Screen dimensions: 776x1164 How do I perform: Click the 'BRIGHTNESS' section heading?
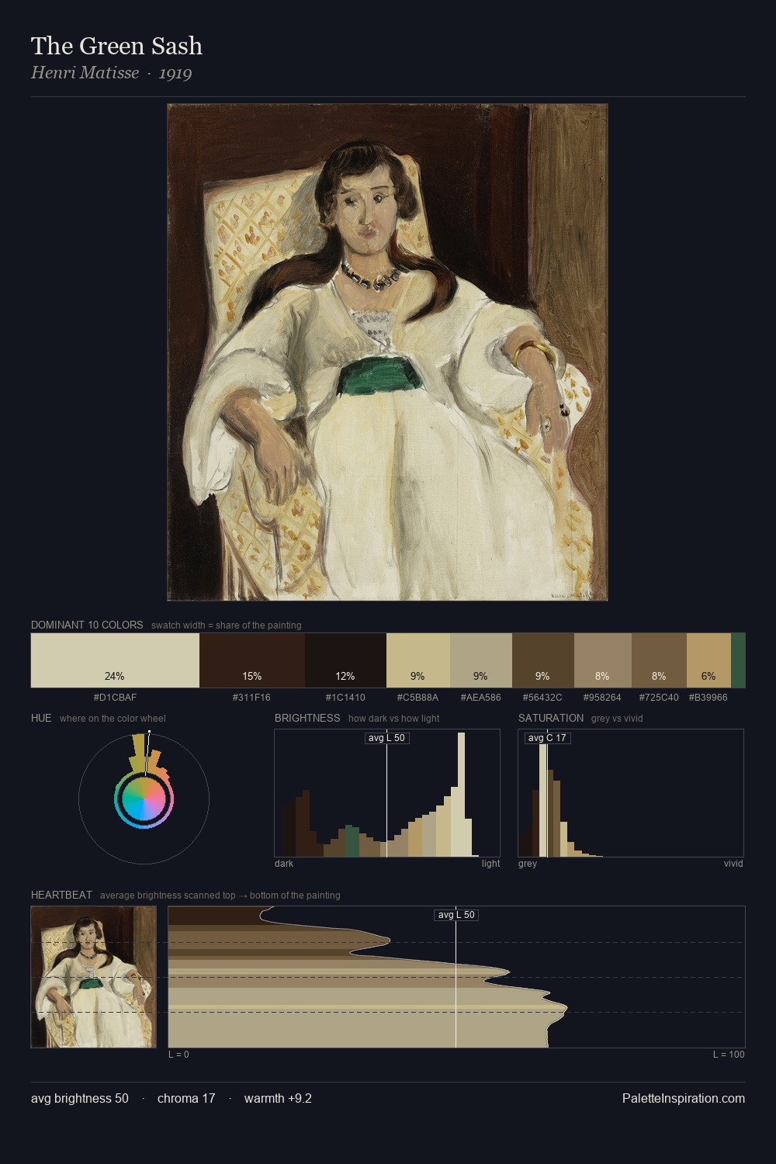[x=307, y=718]
